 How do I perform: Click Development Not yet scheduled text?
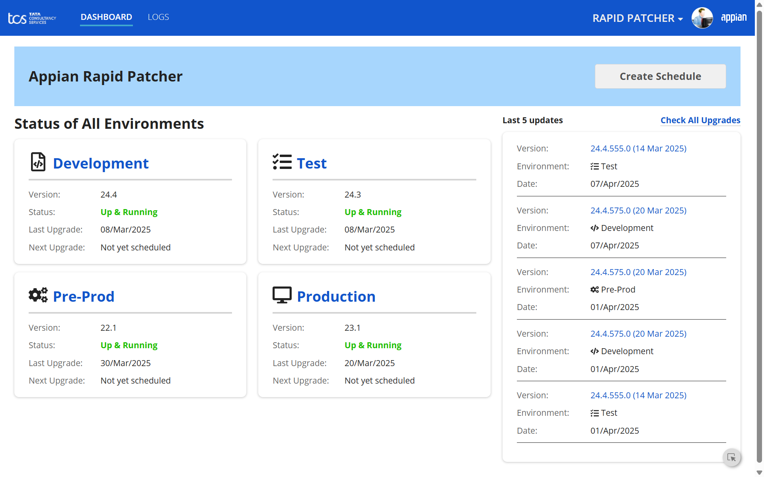click(135, 247)
